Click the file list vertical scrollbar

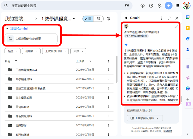click(117, 69)
